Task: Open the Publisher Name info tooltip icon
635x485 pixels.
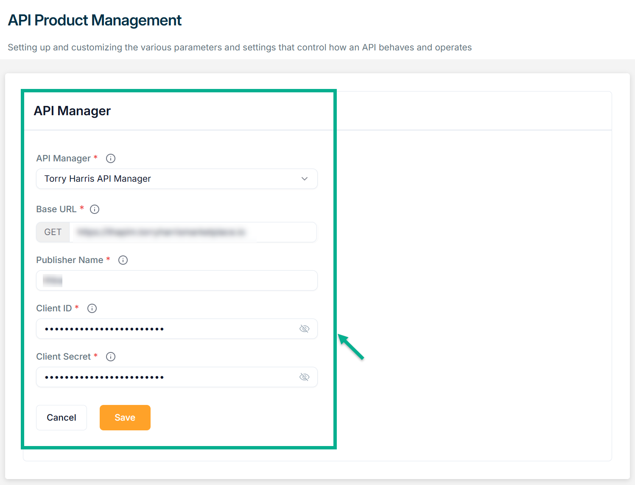Action: click(123, 260)
